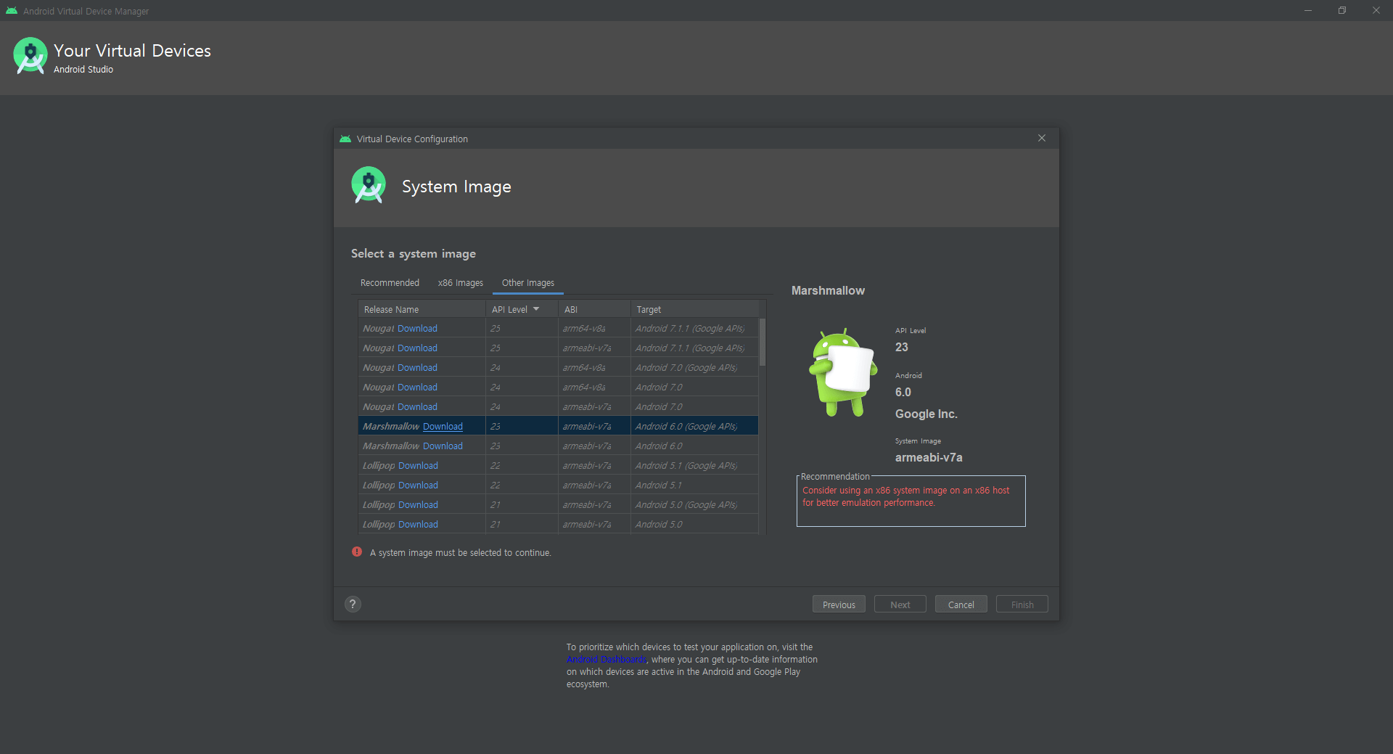Click the Previous button

click(839, 605)
